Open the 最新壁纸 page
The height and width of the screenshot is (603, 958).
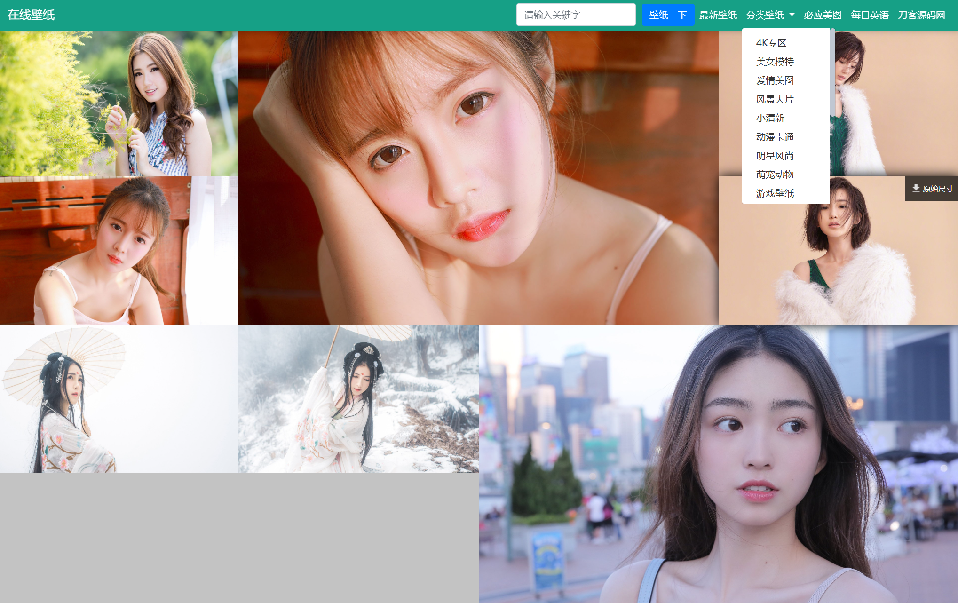[x=718, y=15]
